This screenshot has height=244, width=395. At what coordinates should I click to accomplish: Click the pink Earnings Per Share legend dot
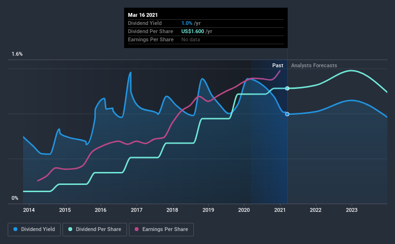click(137, 229)
